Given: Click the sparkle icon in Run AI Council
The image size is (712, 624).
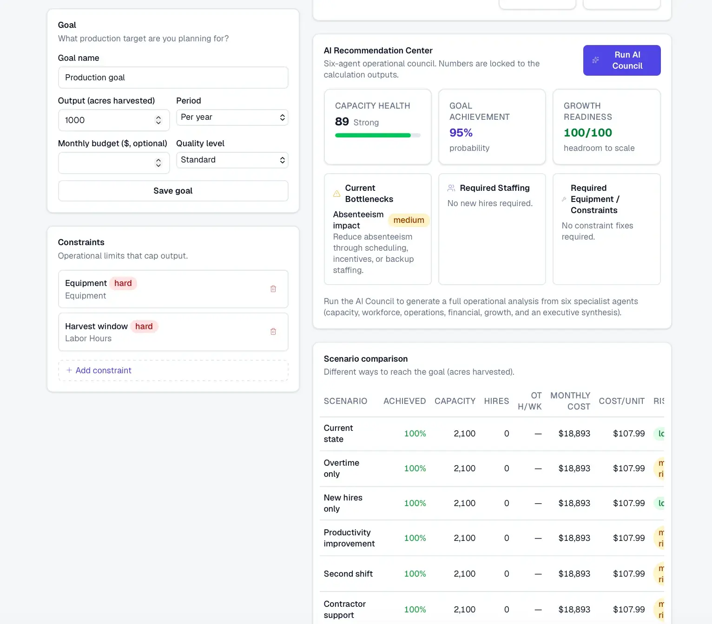Looking at the screenshot, I should click(595, 60).
